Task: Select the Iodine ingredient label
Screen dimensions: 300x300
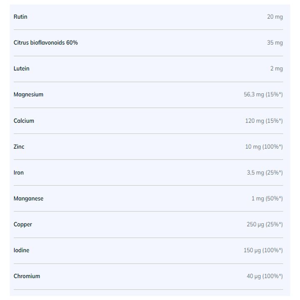Action: coord(21,250)
